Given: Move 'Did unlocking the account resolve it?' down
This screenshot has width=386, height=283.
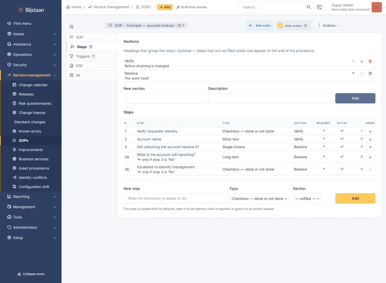Looking at the screenshot, I should [370, 147].
